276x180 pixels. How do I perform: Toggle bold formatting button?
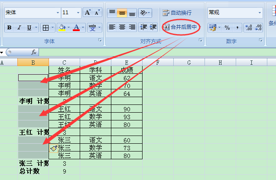9,28
